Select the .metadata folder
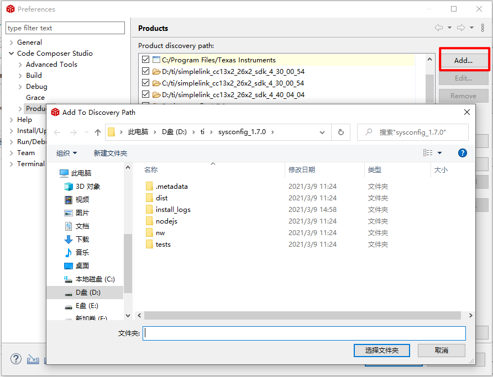Viewport: 493px width, 377px height. 167,187
